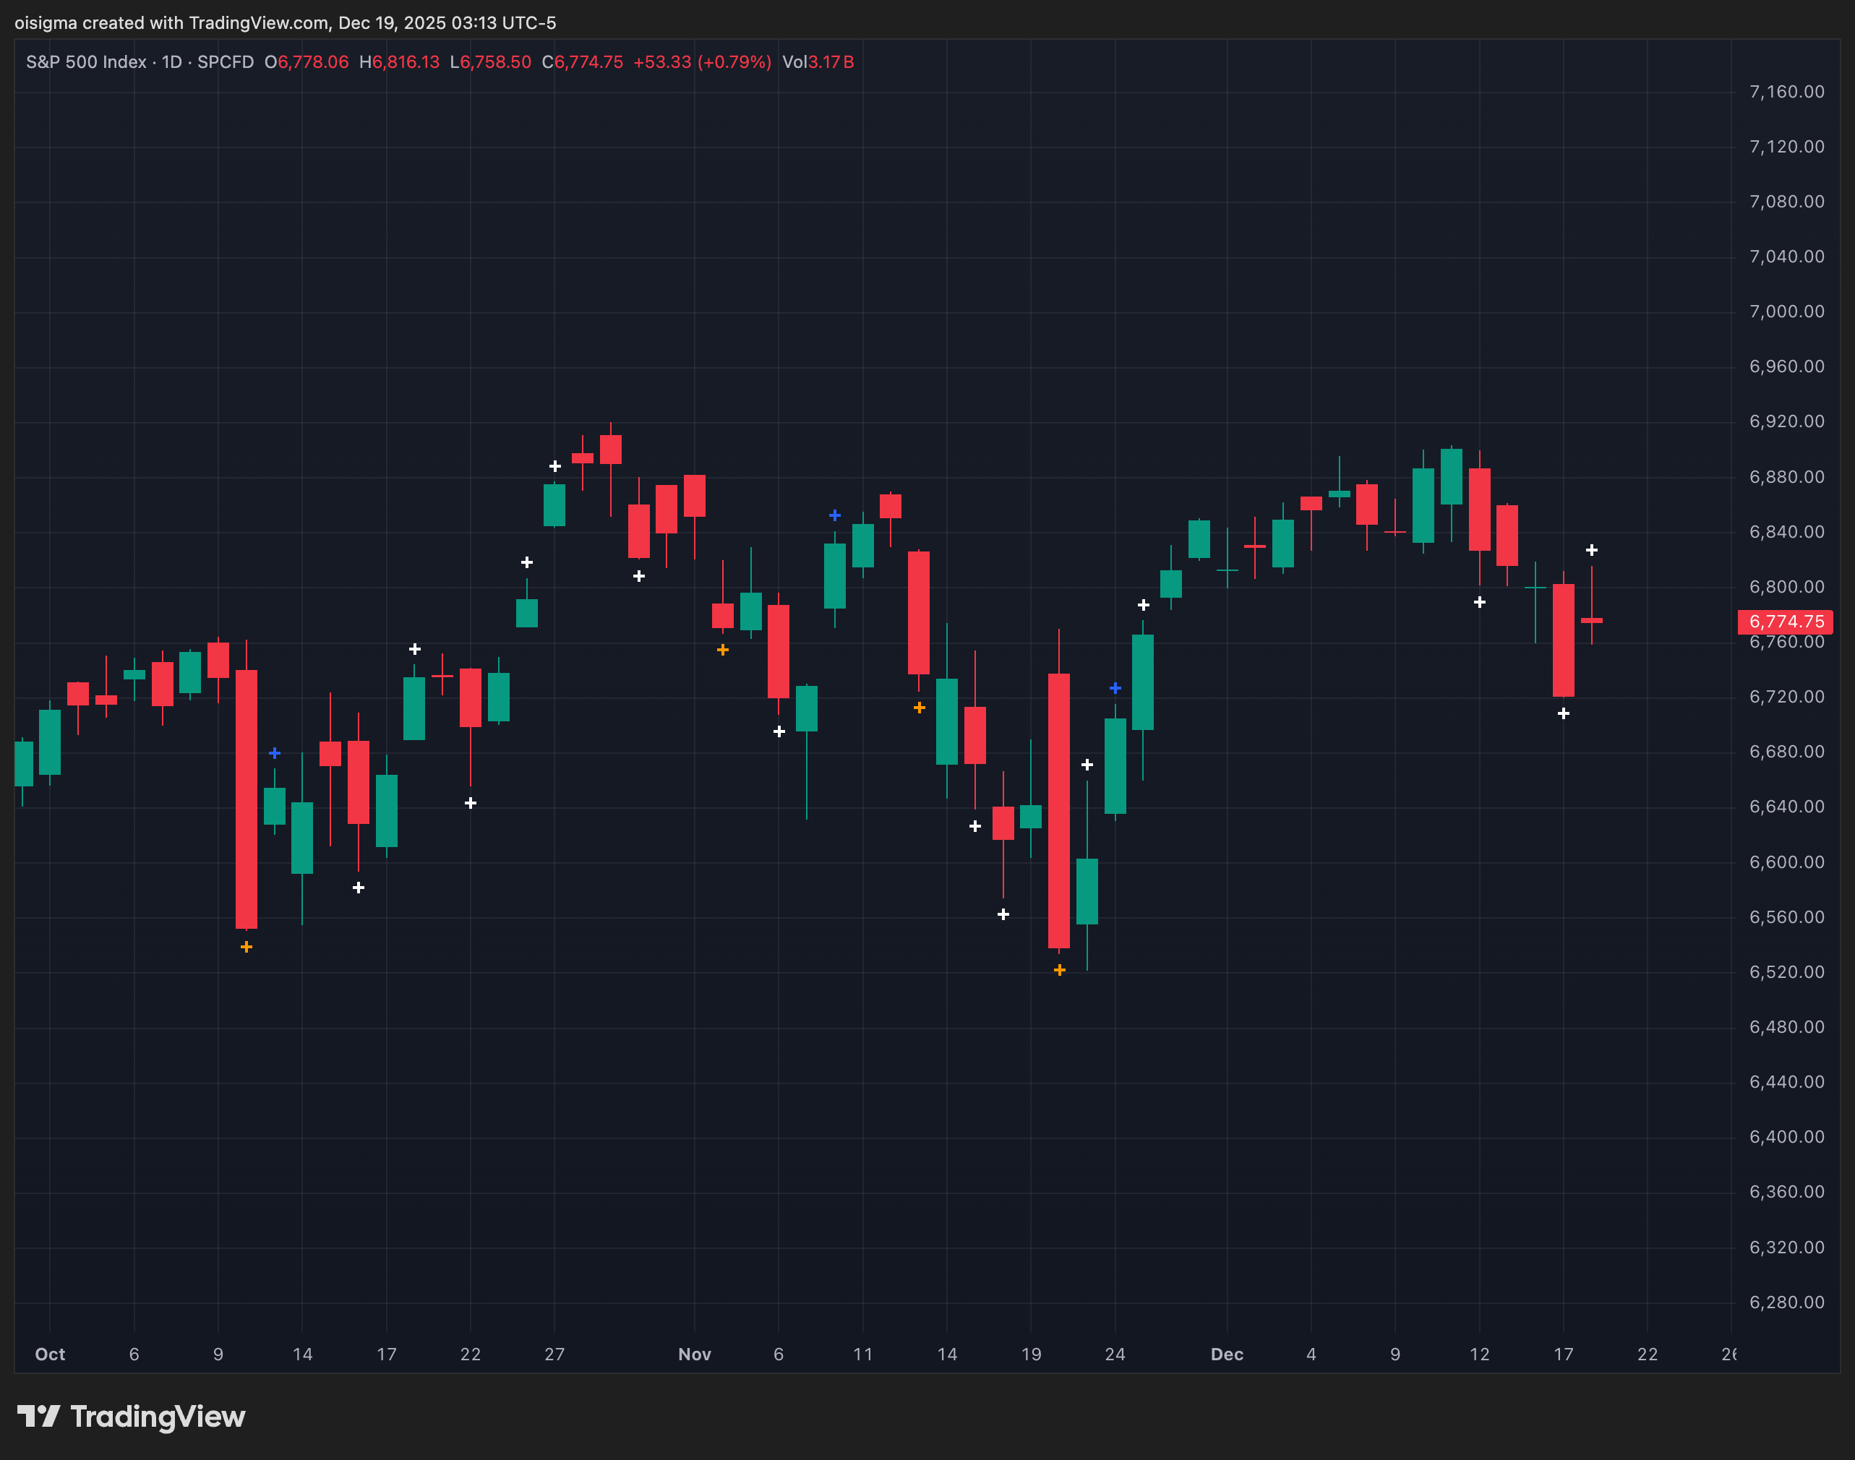Viewport: 1855px width, 1460px height.
Task: Click the blue plus marker left of Nov 11
Action: click(834, 515)
